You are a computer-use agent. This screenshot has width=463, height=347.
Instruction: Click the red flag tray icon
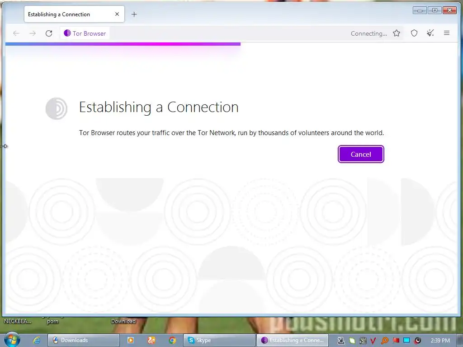[x=396, y=341]
